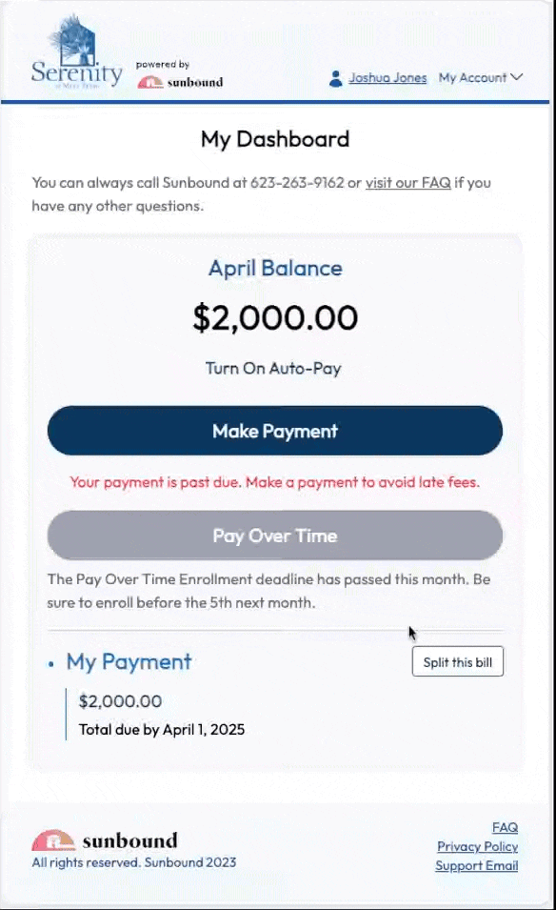Turn On Auto-Pay
Viewport: 556px width, 910px height.
tap(273, 369)
